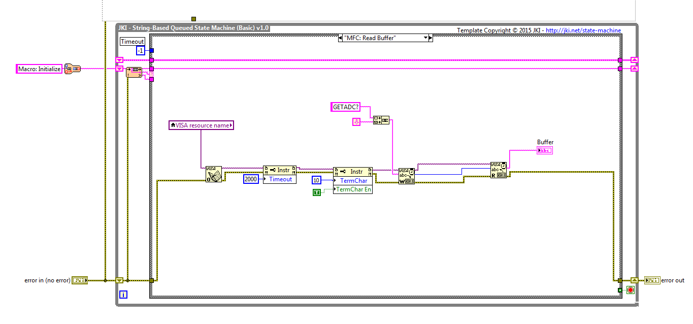
Task: Click the Instr header of TermChar property node
Action: pos(353,172)
